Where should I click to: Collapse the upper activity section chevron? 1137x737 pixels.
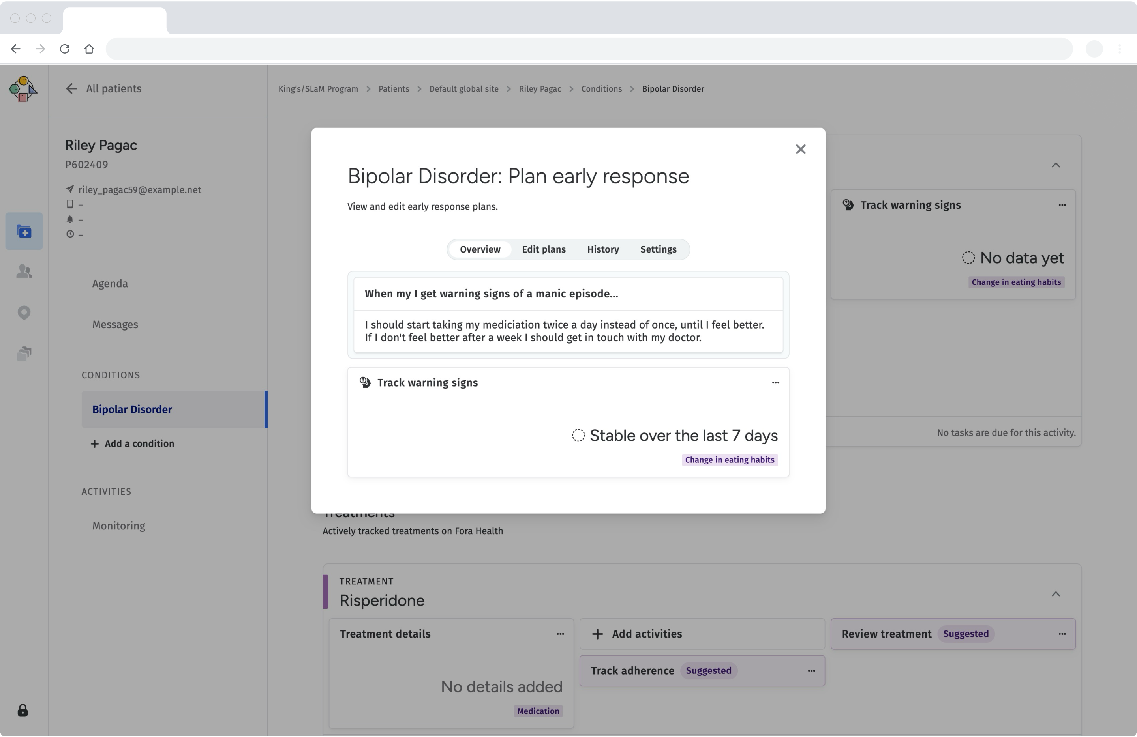click(x=1055, y=165)
